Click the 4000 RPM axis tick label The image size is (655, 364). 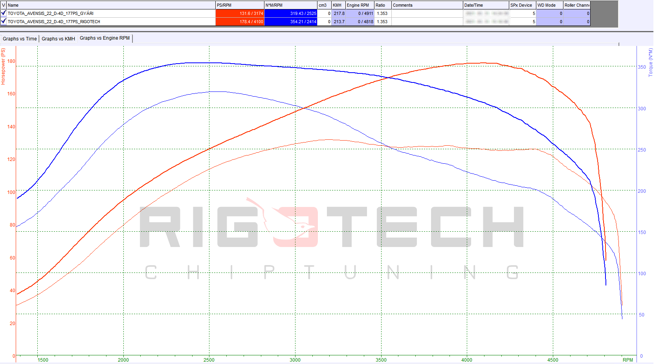tap(467, 360)
